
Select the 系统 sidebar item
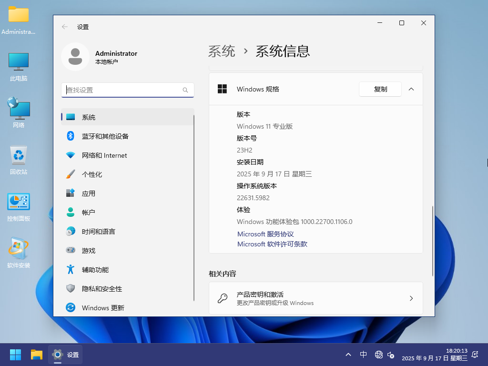(89, 117)
